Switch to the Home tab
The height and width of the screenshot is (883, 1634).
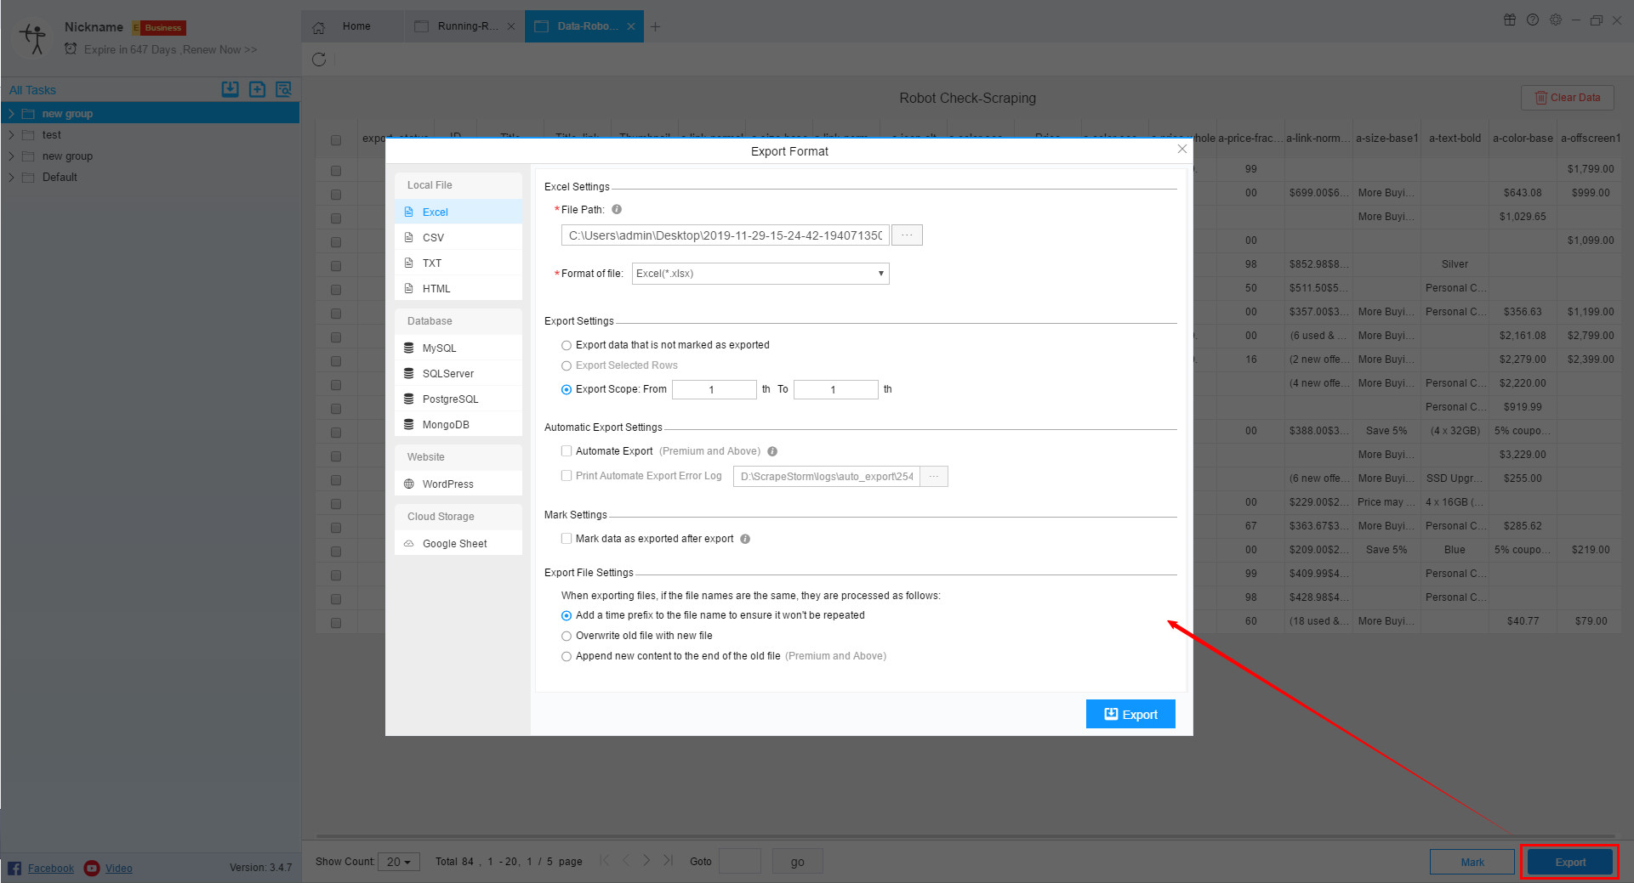point(356,26)
